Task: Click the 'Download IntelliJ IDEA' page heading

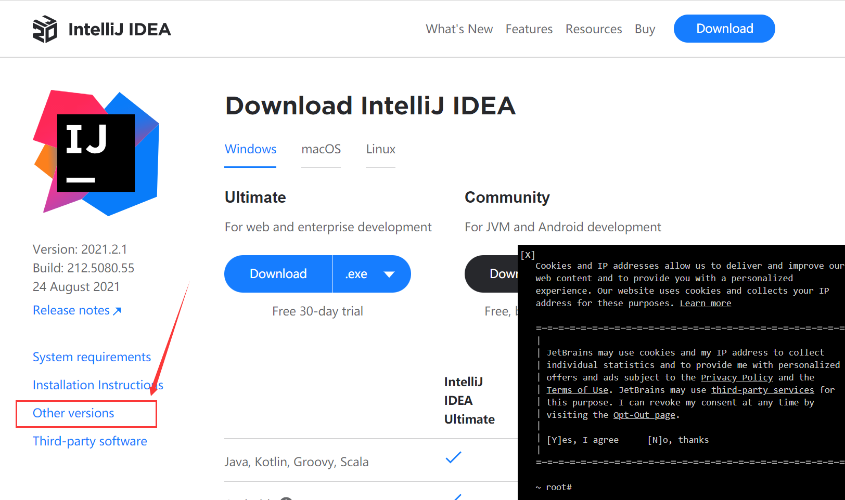Action: pyautogui.click(x=370, y=106)
